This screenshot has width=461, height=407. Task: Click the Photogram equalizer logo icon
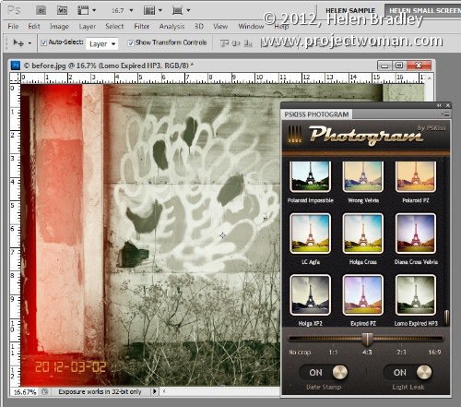tap(295, 135)
